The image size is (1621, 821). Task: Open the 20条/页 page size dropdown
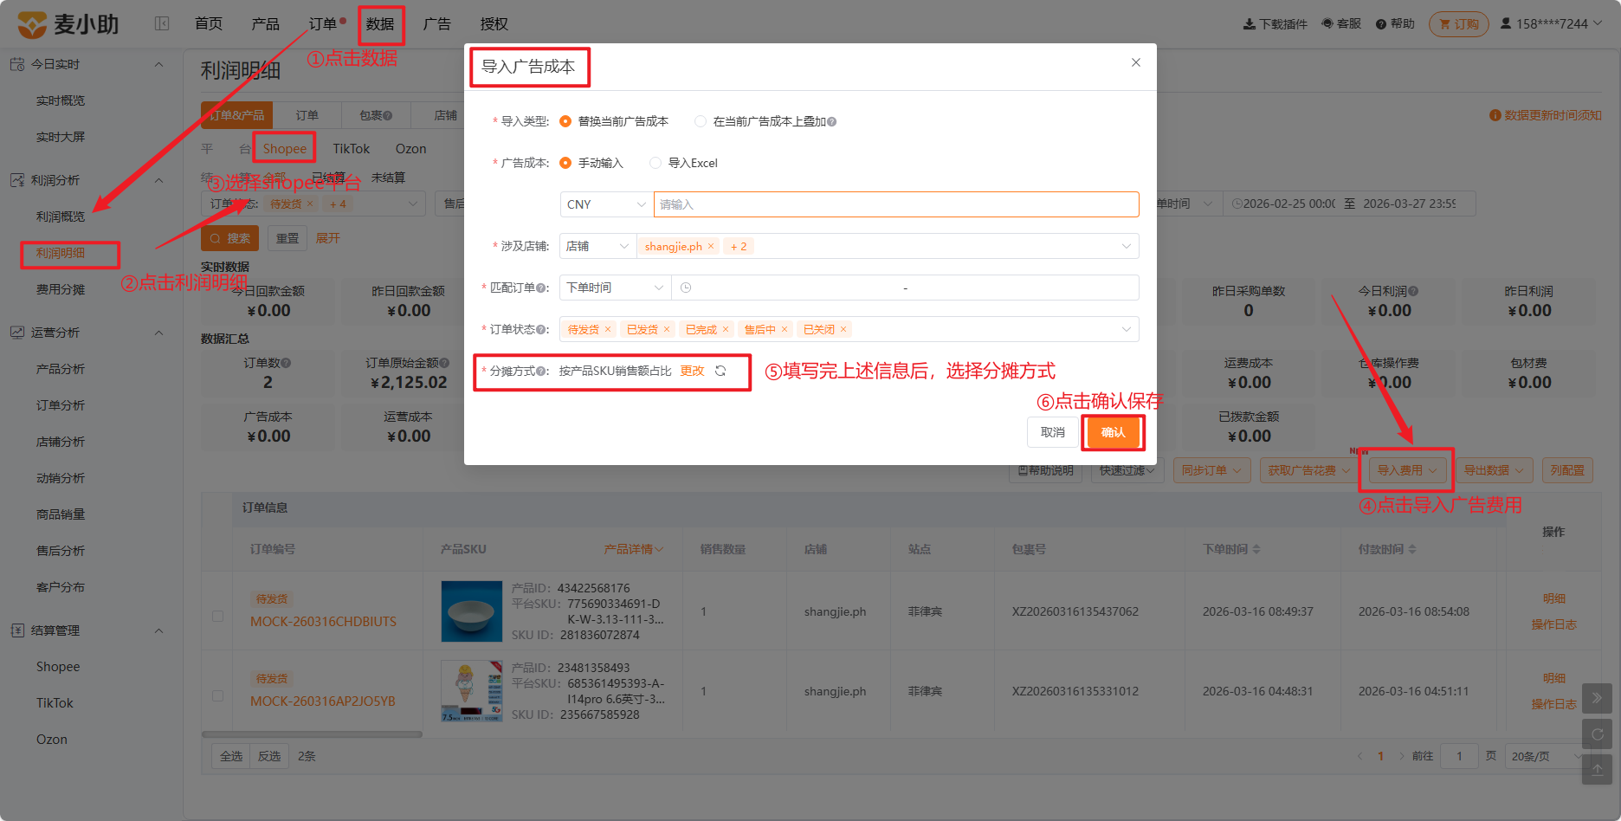[x=1547, y=756]
